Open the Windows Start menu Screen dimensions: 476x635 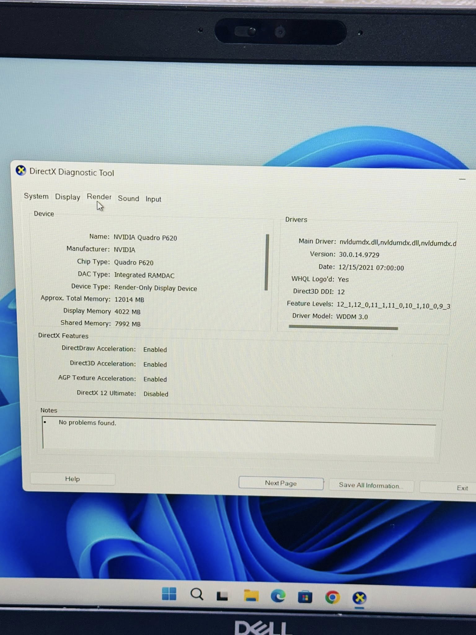click(169, 594)
